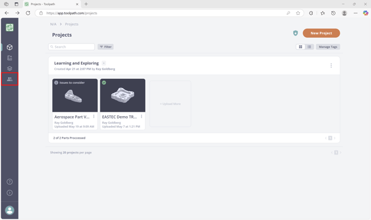Focus the projects Search field
Image resolution: width=371 pixels, height=220 pixels.
(72, 47)
